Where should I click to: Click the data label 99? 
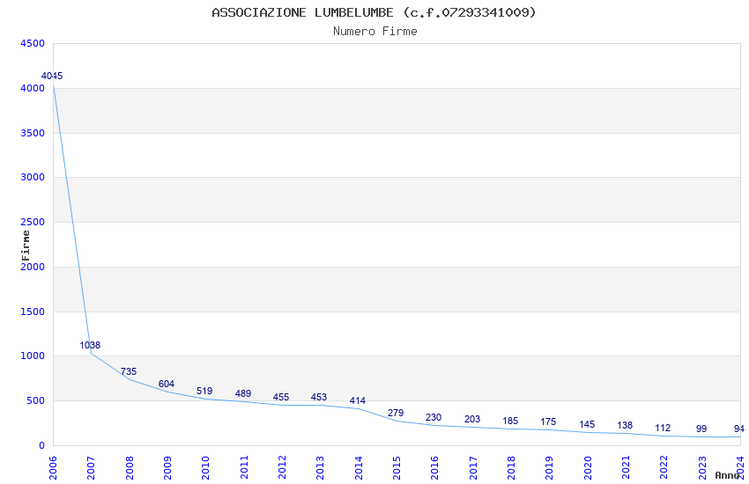click(x=701, y=429)
